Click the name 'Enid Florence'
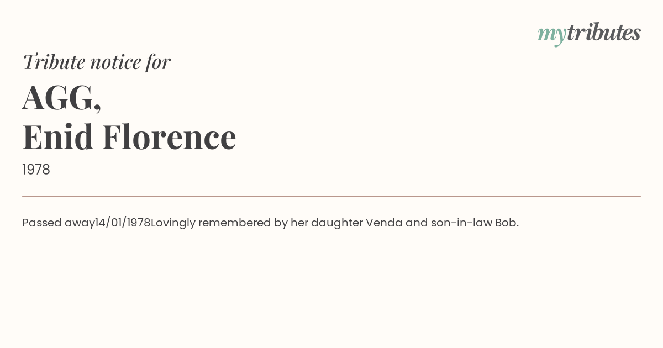The width and height of the screenshot is (663, 348). click(x=129, y=137)
